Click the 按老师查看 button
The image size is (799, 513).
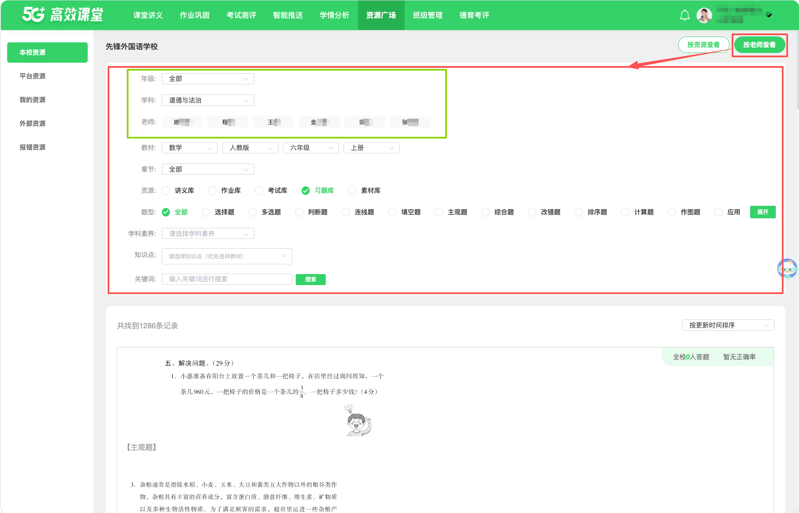760,45
